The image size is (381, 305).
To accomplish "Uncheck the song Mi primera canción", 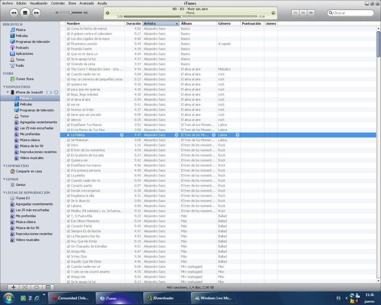I will pyautogui.click(x=68, y=44).
